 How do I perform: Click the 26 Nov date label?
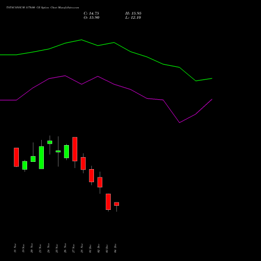coord(65,248)
